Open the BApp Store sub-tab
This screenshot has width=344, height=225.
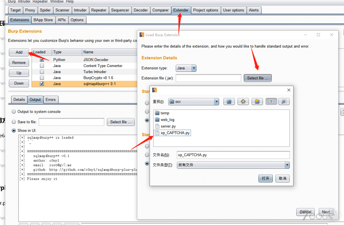pos(43,20)
